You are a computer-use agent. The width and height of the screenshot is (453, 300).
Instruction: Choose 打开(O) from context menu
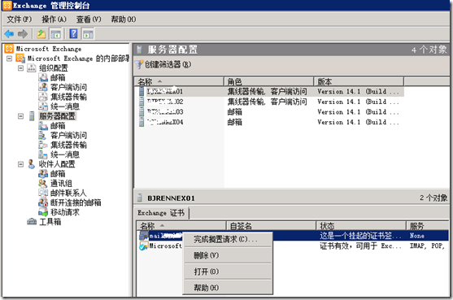point(228,272)
